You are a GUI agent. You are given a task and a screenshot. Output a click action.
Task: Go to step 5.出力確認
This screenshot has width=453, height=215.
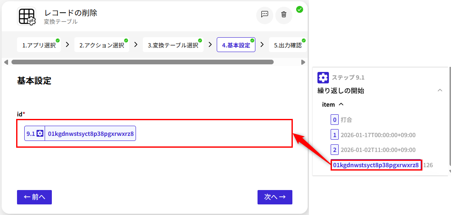287,45
